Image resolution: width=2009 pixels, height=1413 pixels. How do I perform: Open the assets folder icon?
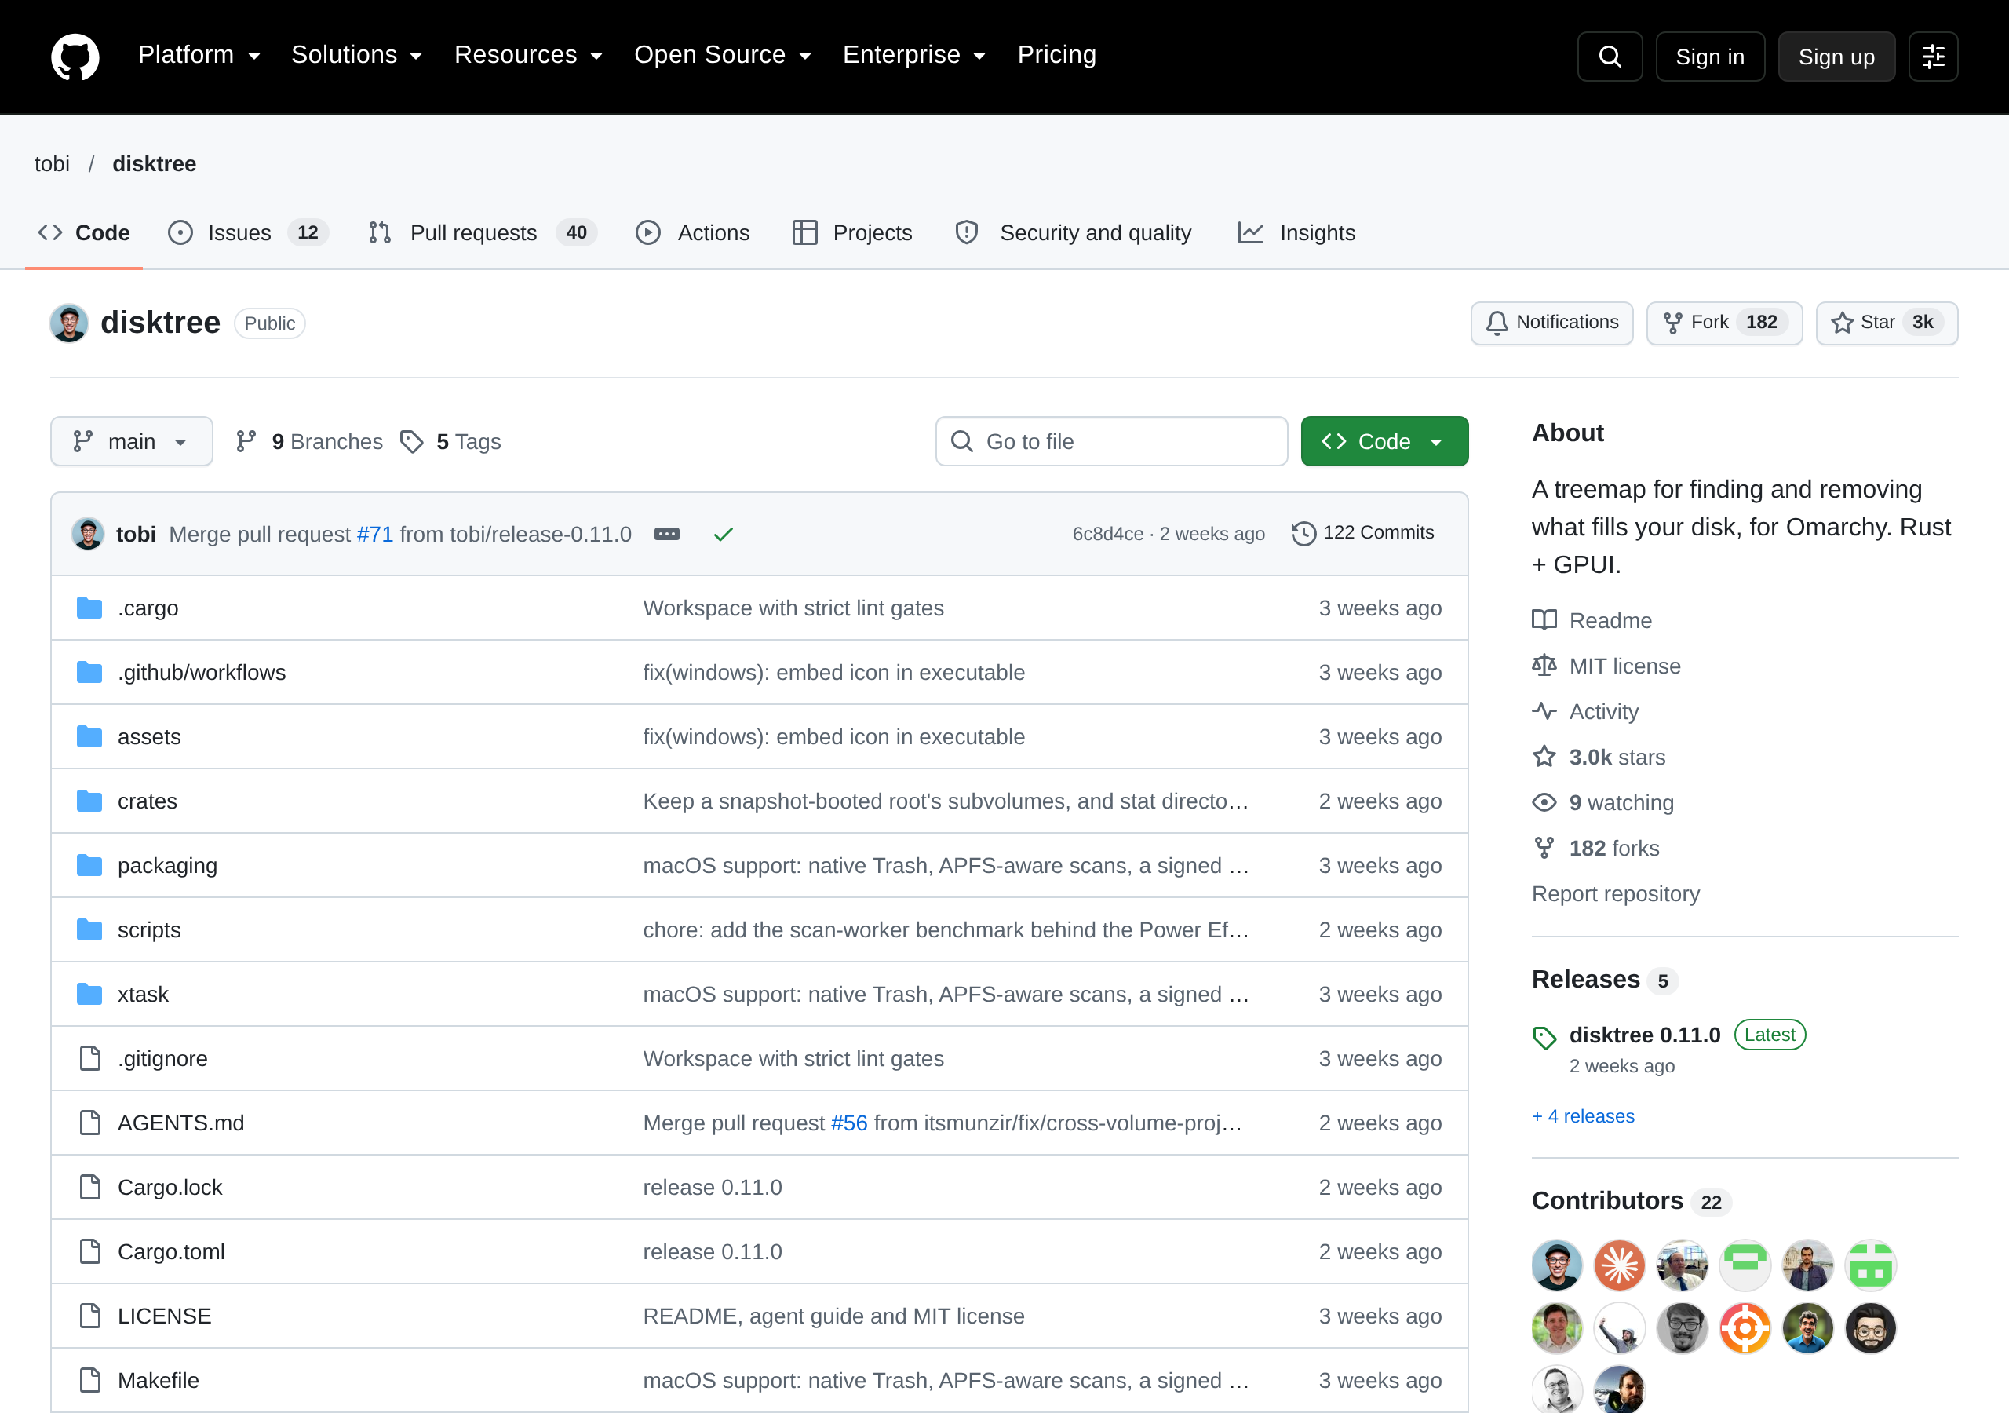click(x=89, y=736)
